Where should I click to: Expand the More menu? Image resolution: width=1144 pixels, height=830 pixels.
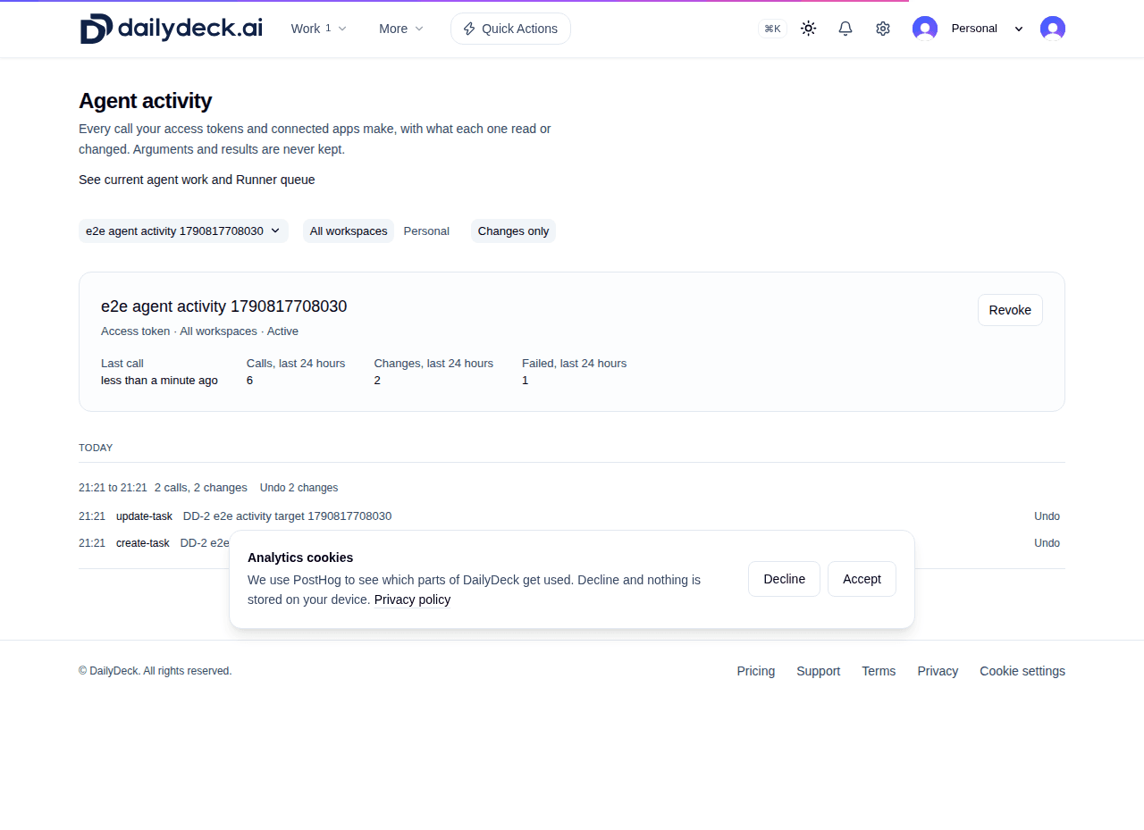[401, 29]
